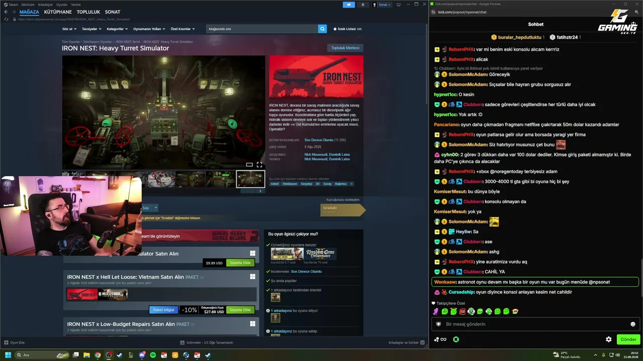Click the Son Derece Olumlu reviews link
Viewport: 643px width, 361px height.
coord(318,140)
